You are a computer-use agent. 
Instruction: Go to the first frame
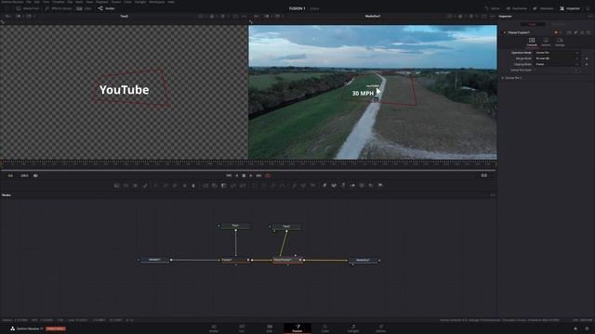tap(229, 175)
